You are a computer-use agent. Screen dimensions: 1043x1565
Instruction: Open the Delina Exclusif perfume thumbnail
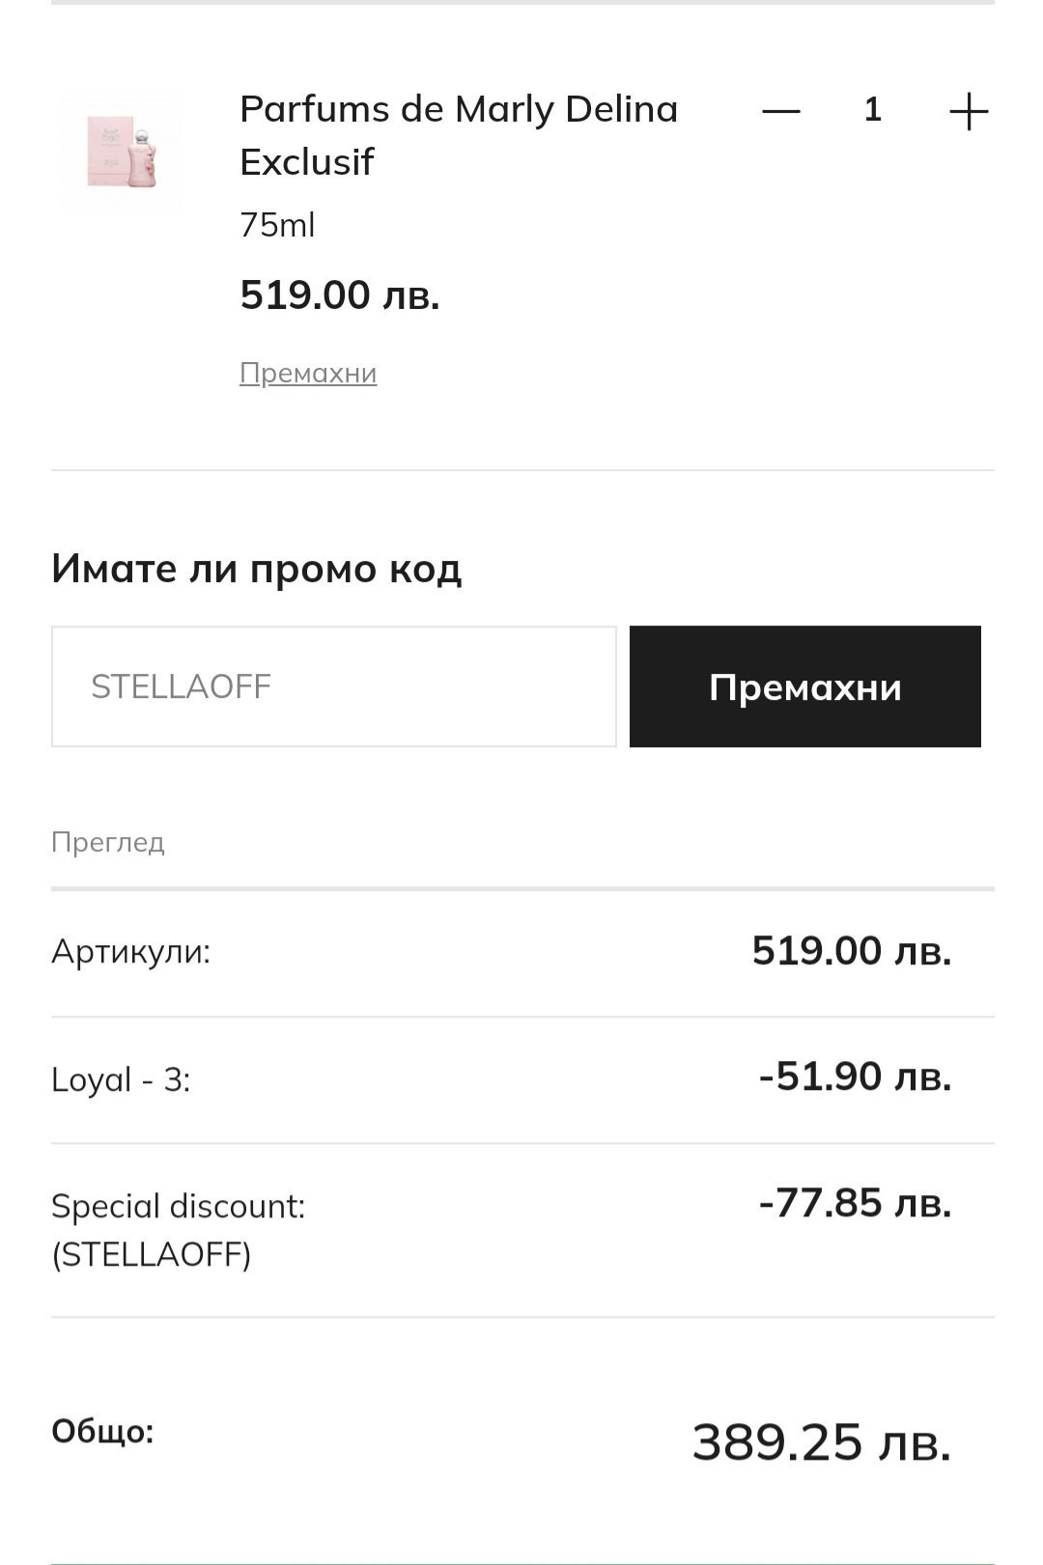tap(122, 153)
